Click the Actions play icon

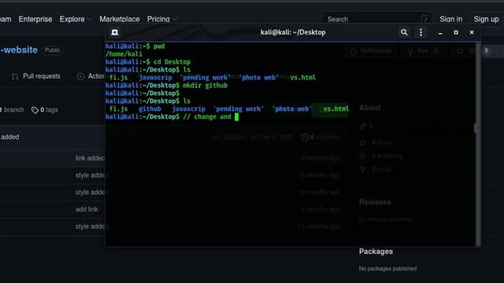point(80,76)
